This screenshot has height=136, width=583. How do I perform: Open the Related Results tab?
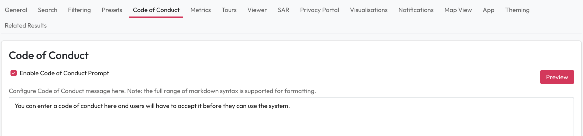pyautogui.click(x=26, y=26)
